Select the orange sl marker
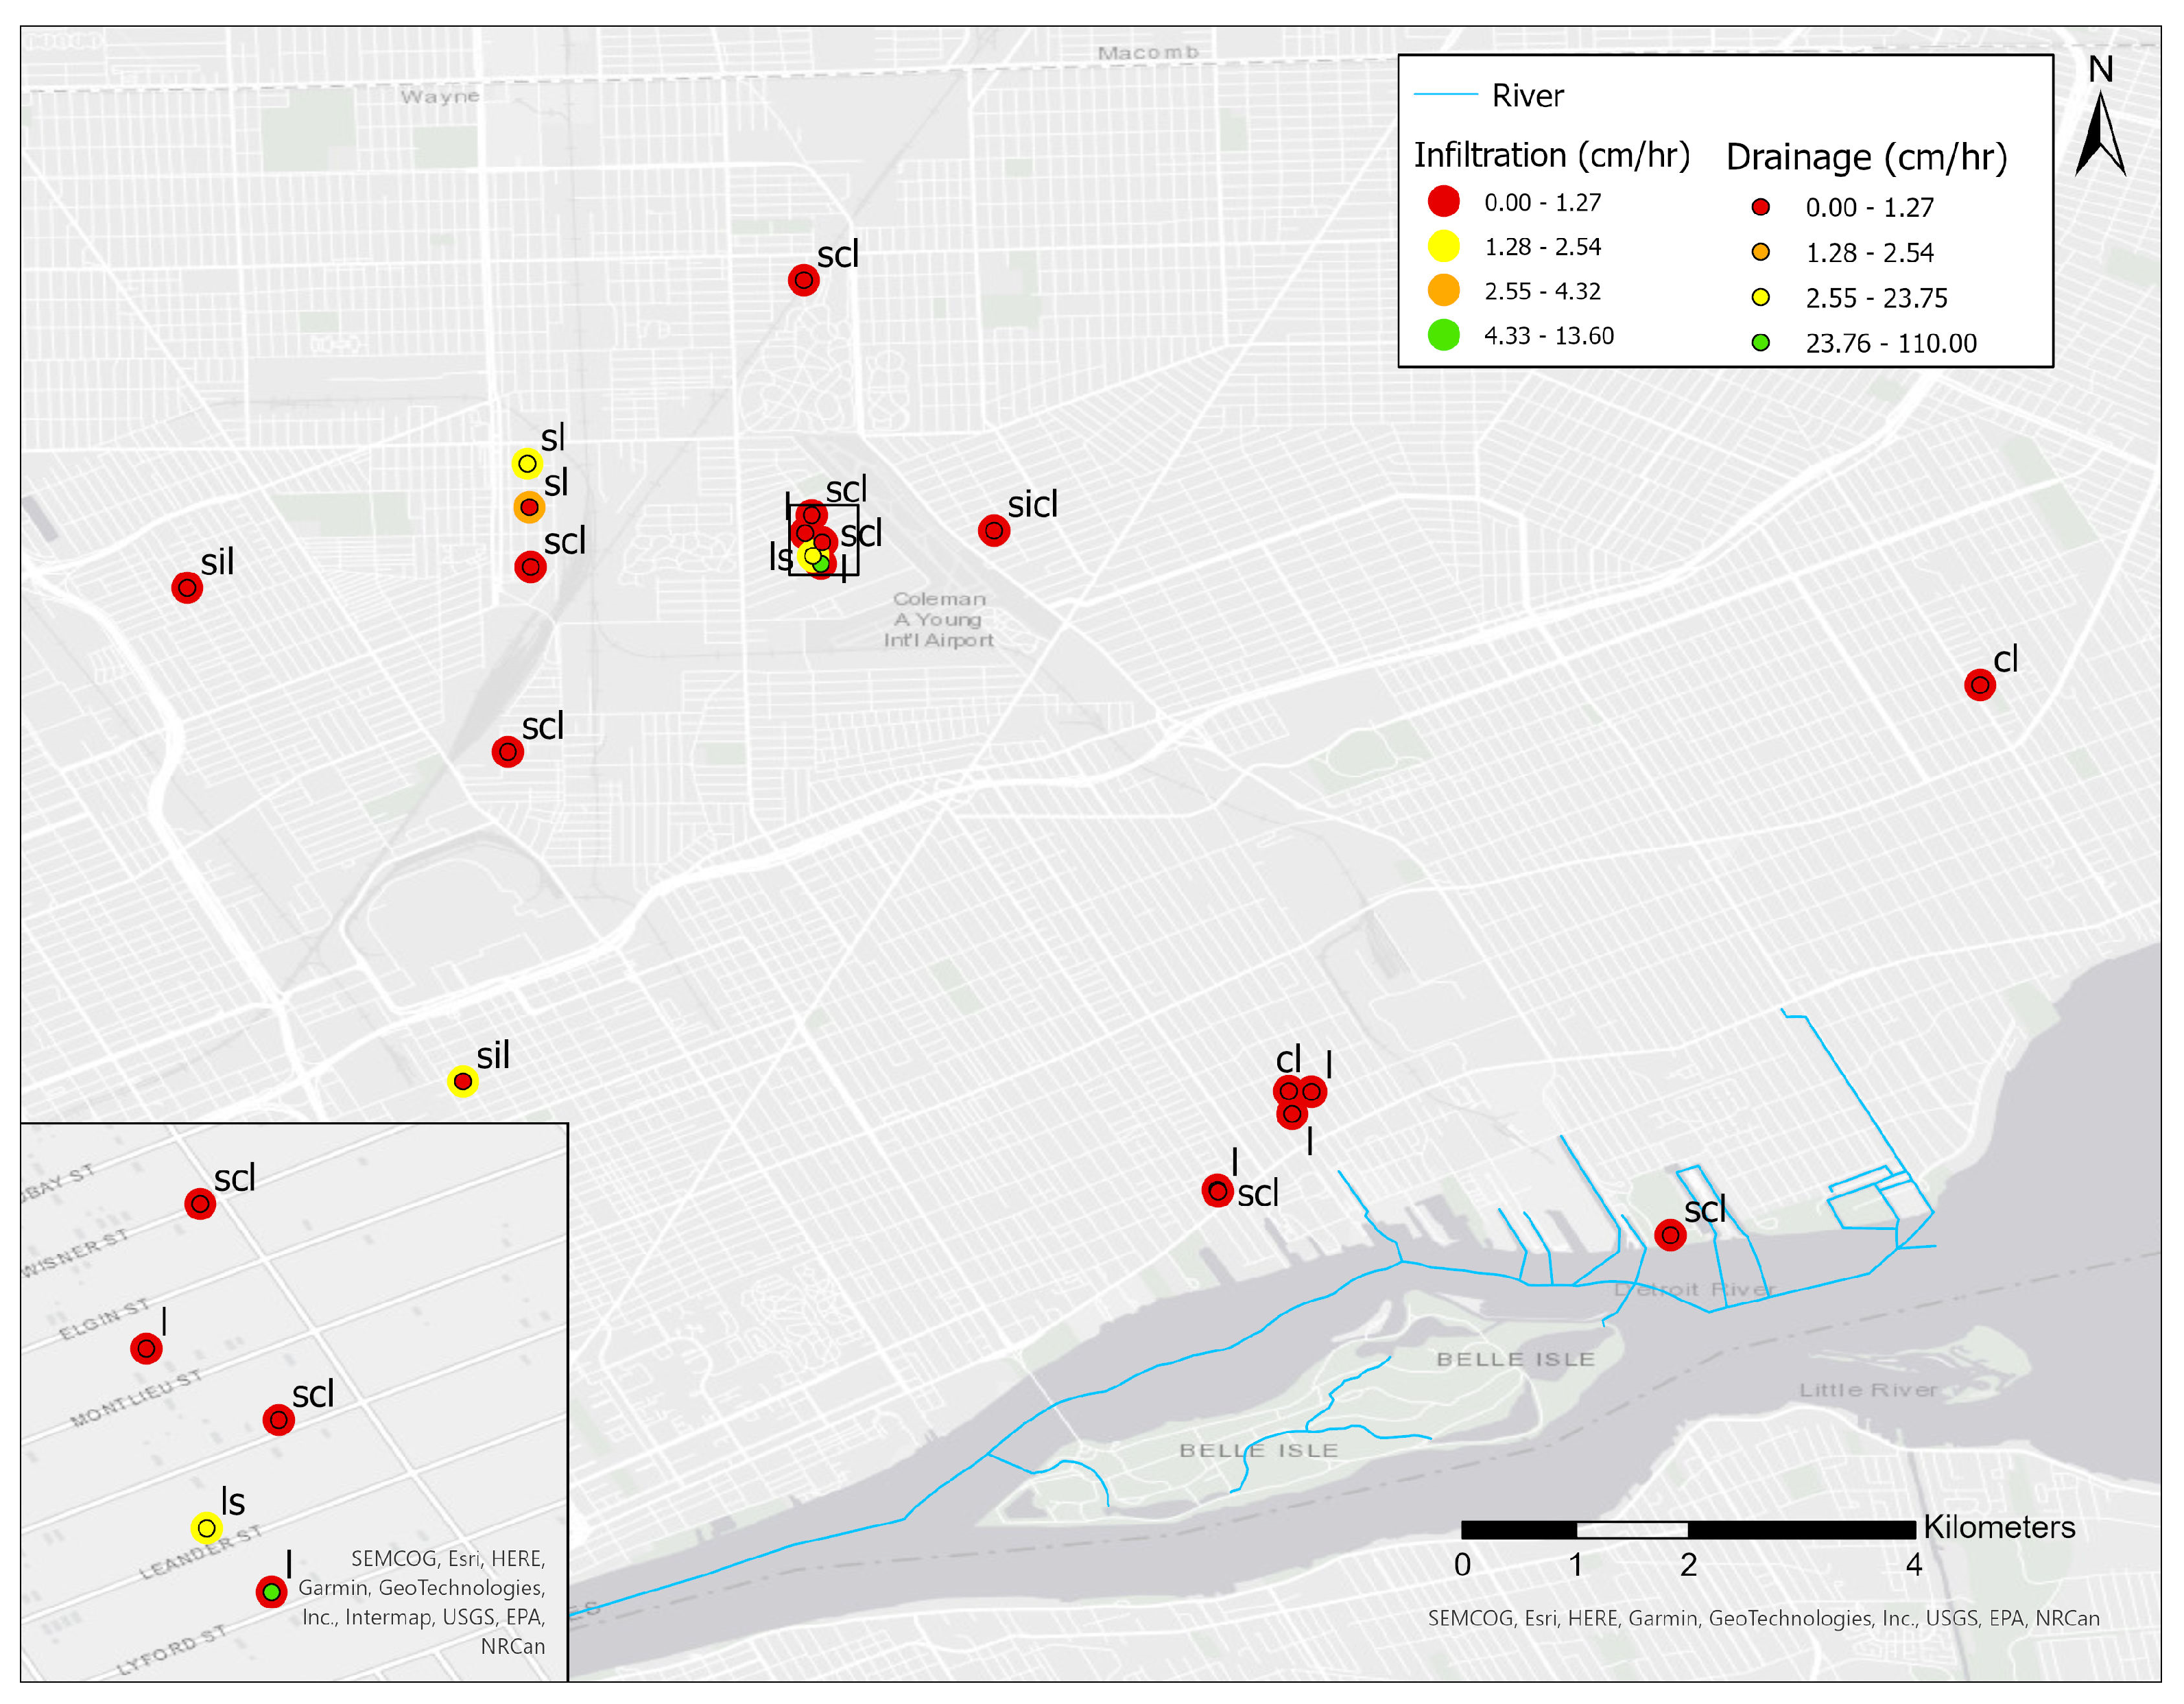 (529, 507)
